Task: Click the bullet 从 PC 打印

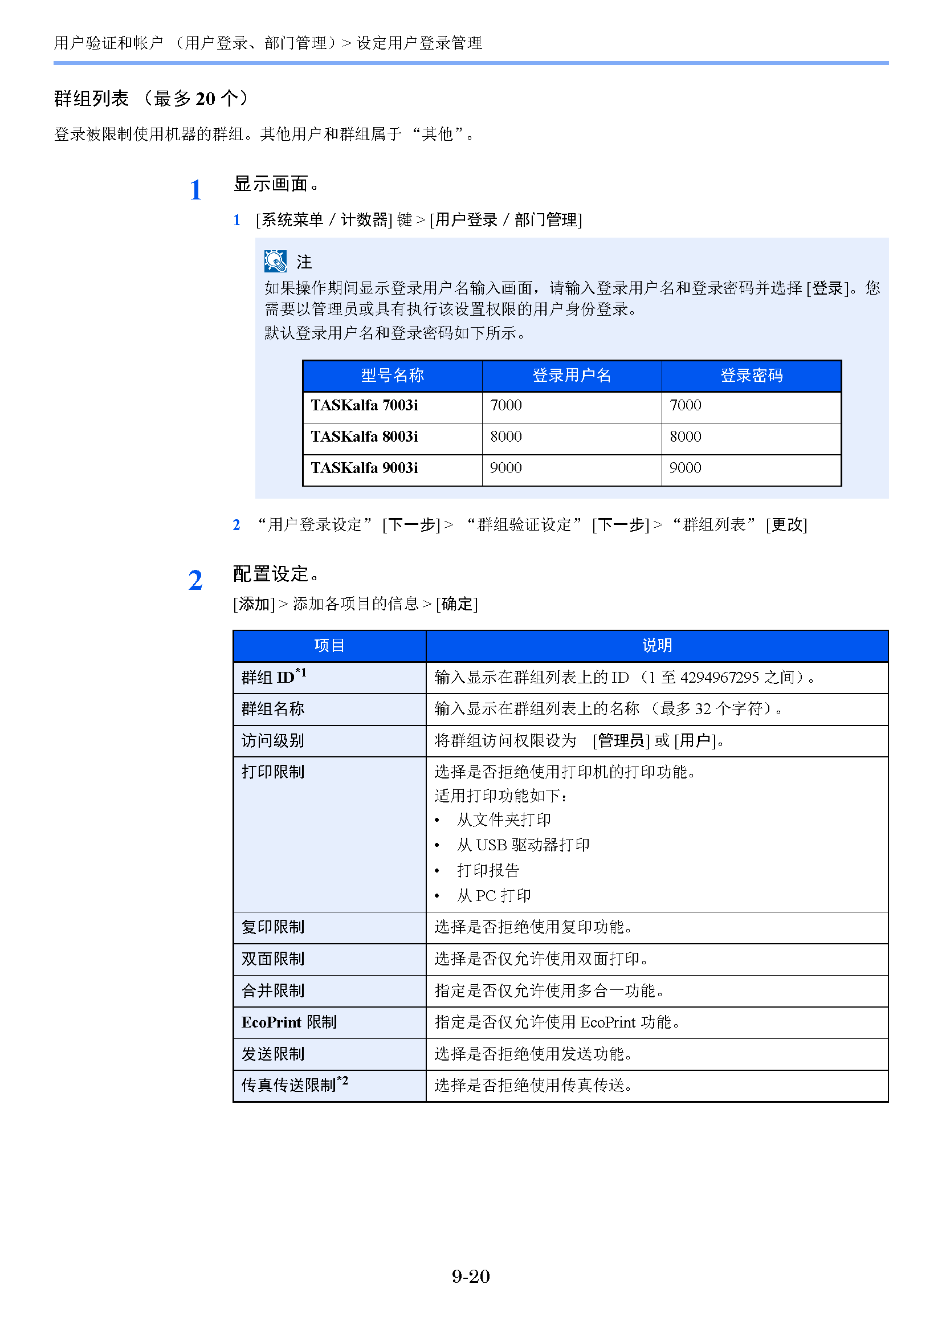Action: [x=494, y=896]
